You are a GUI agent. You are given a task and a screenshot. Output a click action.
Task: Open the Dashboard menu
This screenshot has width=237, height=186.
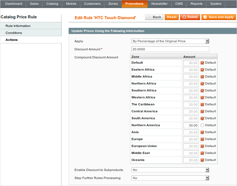[x=14, y=4]
